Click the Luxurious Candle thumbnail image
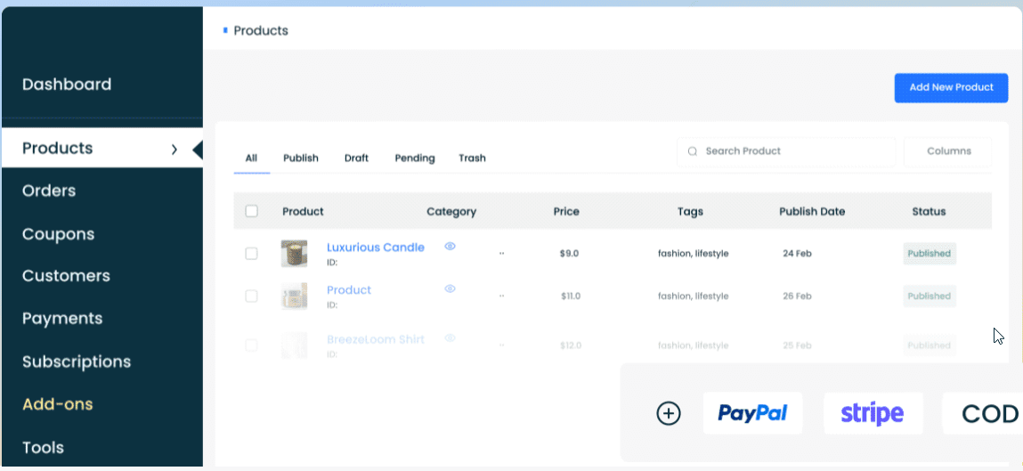The image size is (1023, 471). 294,253
